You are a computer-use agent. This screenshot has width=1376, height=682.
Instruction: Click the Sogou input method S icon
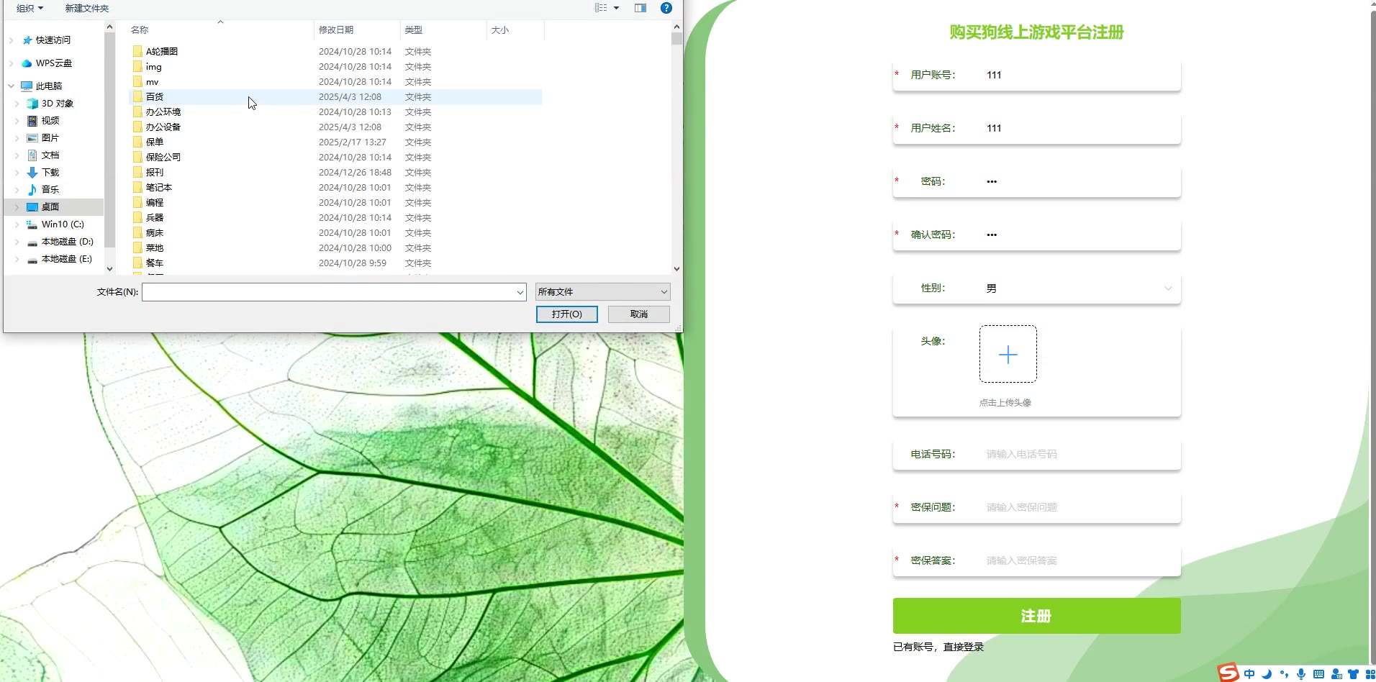tap(1228, 673)
